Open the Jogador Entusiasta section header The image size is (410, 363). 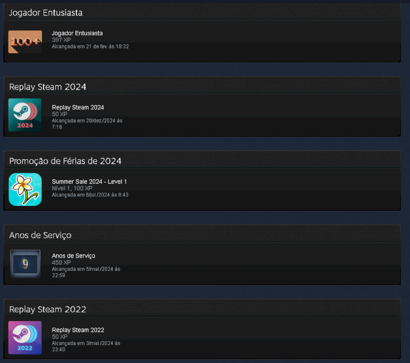(x=46, y=12)
